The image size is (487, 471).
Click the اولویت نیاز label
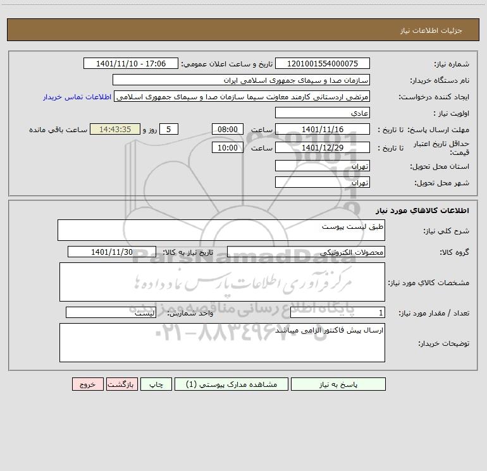click(452, 114)
